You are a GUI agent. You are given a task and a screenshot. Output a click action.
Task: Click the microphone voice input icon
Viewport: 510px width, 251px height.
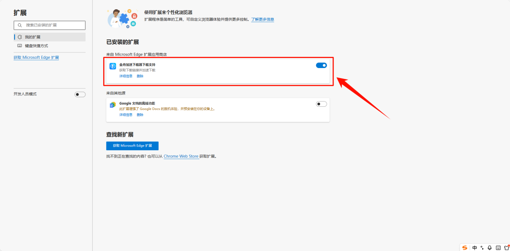coord(489,247)
